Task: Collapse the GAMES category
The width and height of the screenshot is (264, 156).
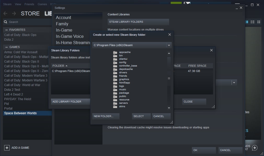Action: coord(7,47)
